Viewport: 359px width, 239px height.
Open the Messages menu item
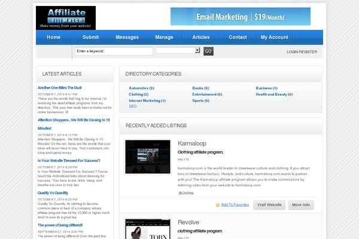(127, 37)
